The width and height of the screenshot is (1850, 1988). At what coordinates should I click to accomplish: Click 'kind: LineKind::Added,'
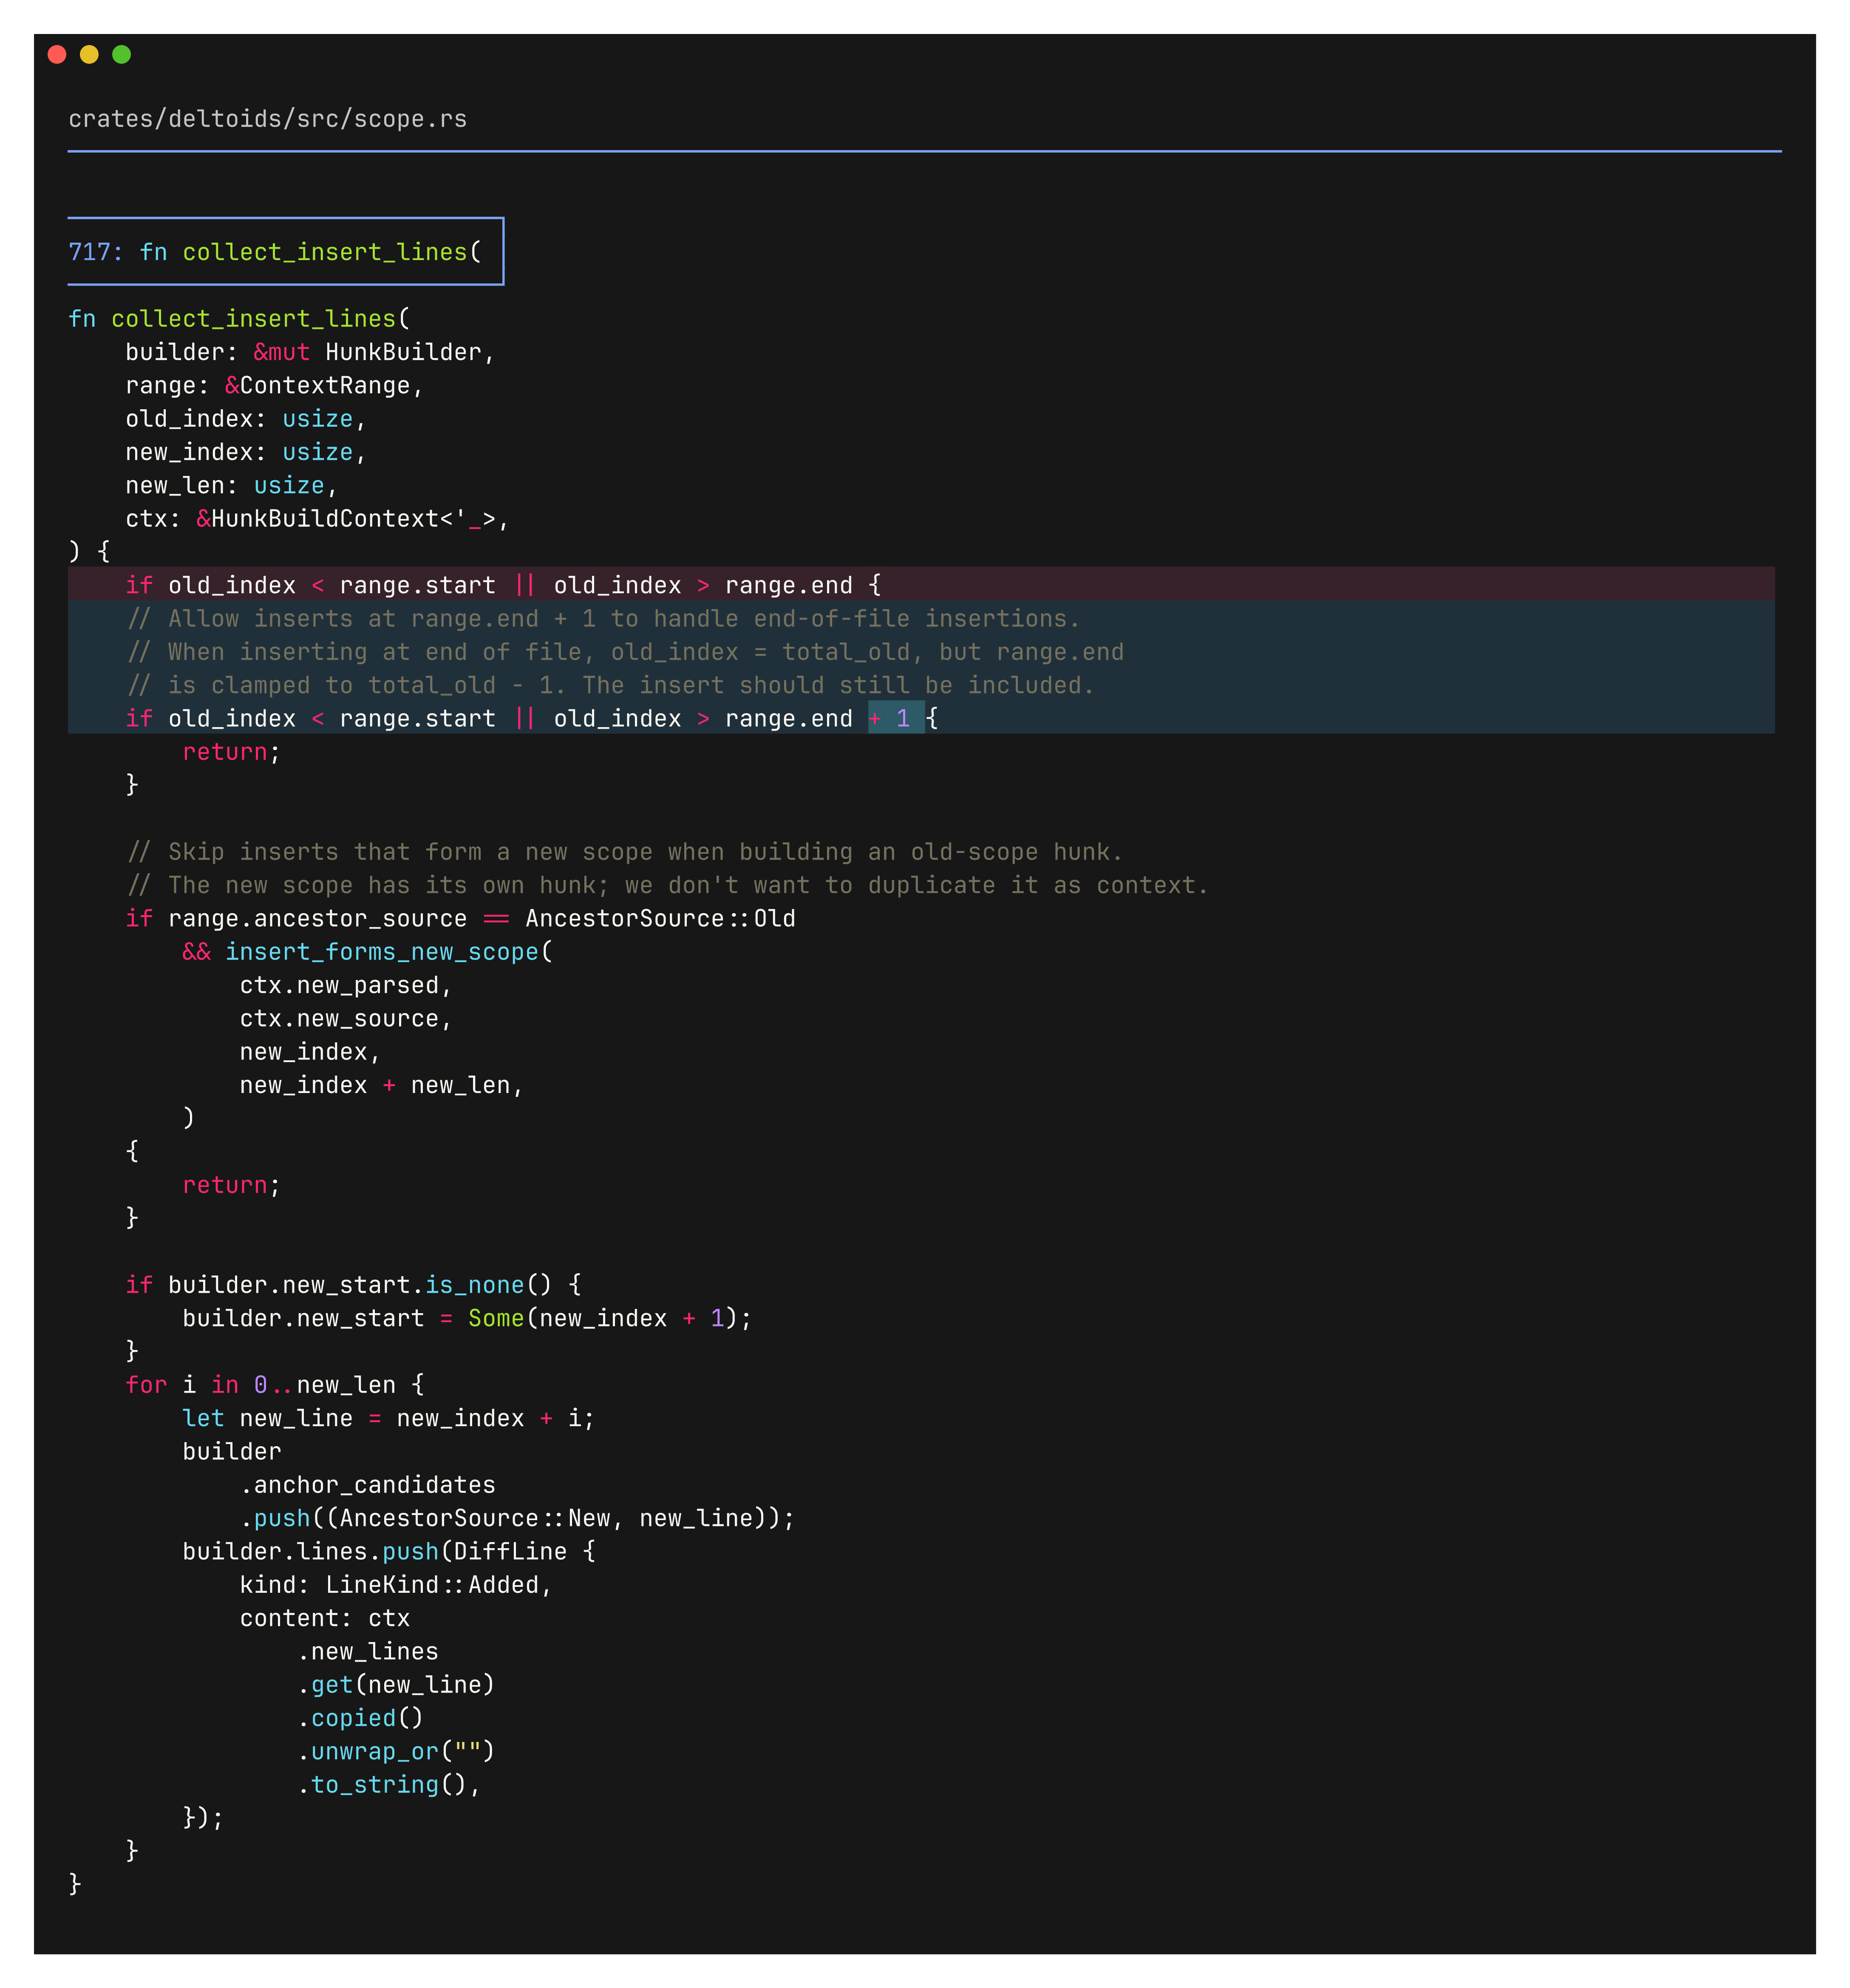point(396,1585)
